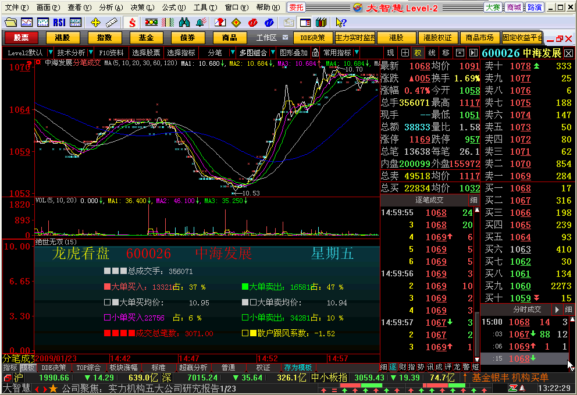Open the 公式(U) menu
577x395 pixels.
coord(174,8)
